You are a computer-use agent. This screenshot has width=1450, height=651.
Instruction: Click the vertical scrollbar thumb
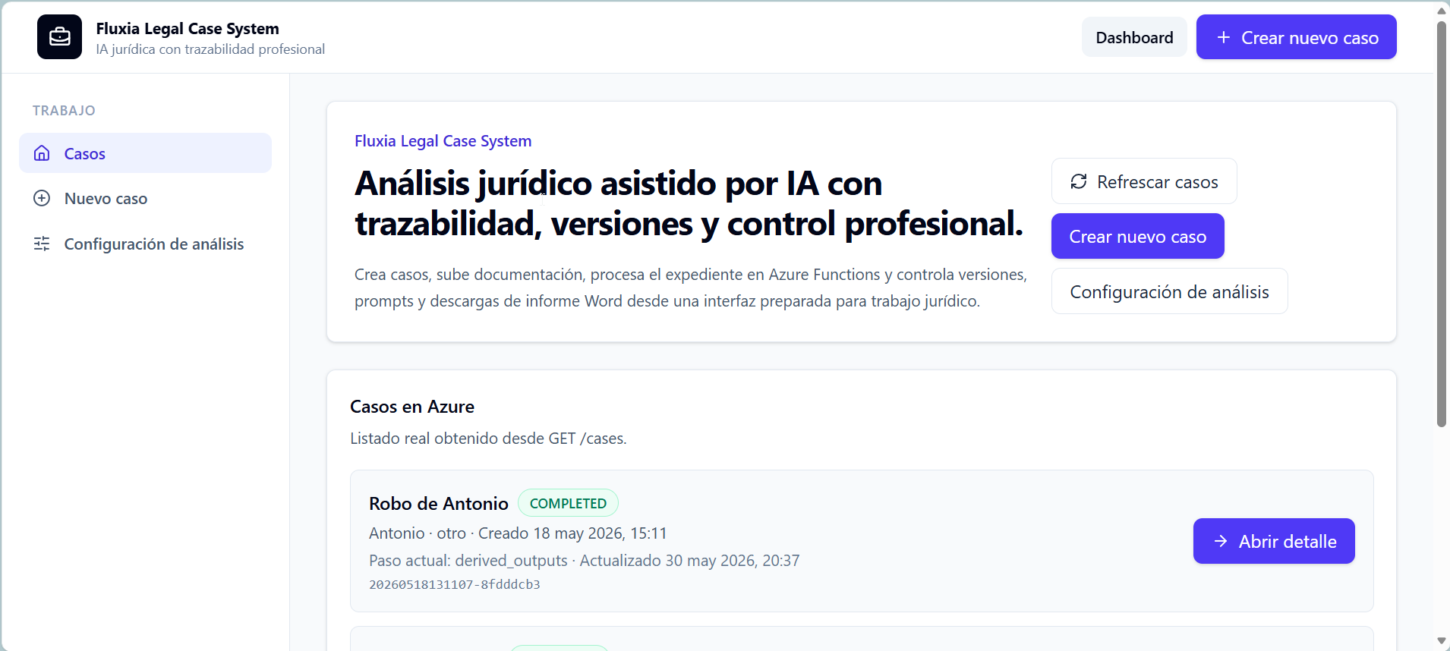pos(1441,224)
